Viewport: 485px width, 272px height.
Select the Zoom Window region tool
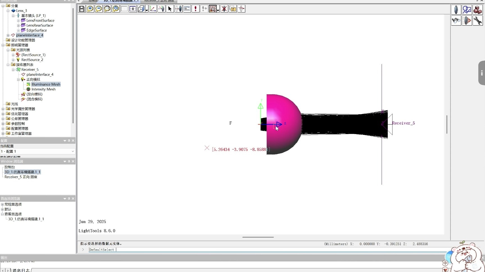[x=107, y=9]
